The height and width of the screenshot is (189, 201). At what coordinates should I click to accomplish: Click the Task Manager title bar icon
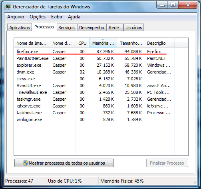point(8,7)
